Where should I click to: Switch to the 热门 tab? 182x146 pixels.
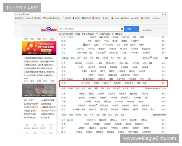(26, 81)
